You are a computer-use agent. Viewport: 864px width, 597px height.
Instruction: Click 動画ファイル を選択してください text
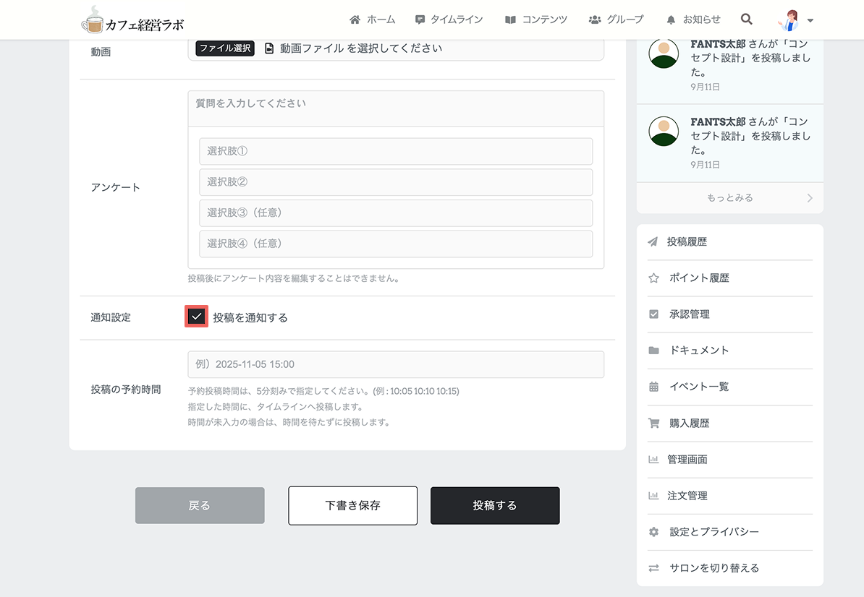[x=361, y=48]
